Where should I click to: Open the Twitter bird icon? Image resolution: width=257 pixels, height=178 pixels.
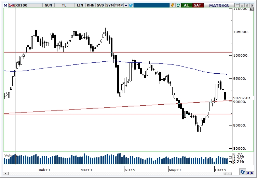pos(131,5)
